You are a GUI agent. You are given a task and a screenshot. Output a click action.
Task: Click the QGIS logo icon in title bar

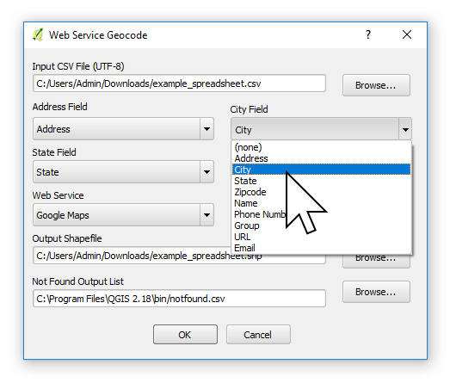pyautogui.click(x=38, y=34)
